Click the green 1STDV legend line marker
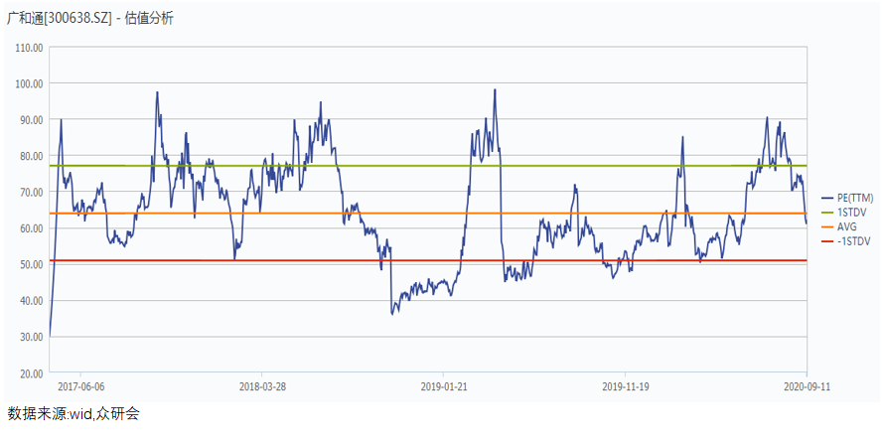882x443 pixels. click(x=827, y=213)
